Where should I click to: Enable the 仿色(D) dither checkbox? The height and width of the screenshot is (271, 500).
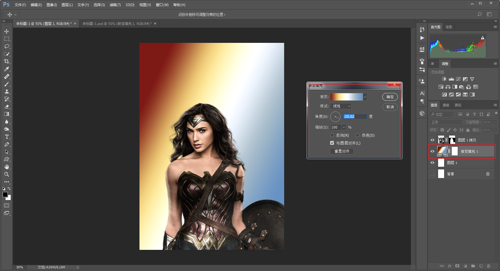[x=358, y=135]
